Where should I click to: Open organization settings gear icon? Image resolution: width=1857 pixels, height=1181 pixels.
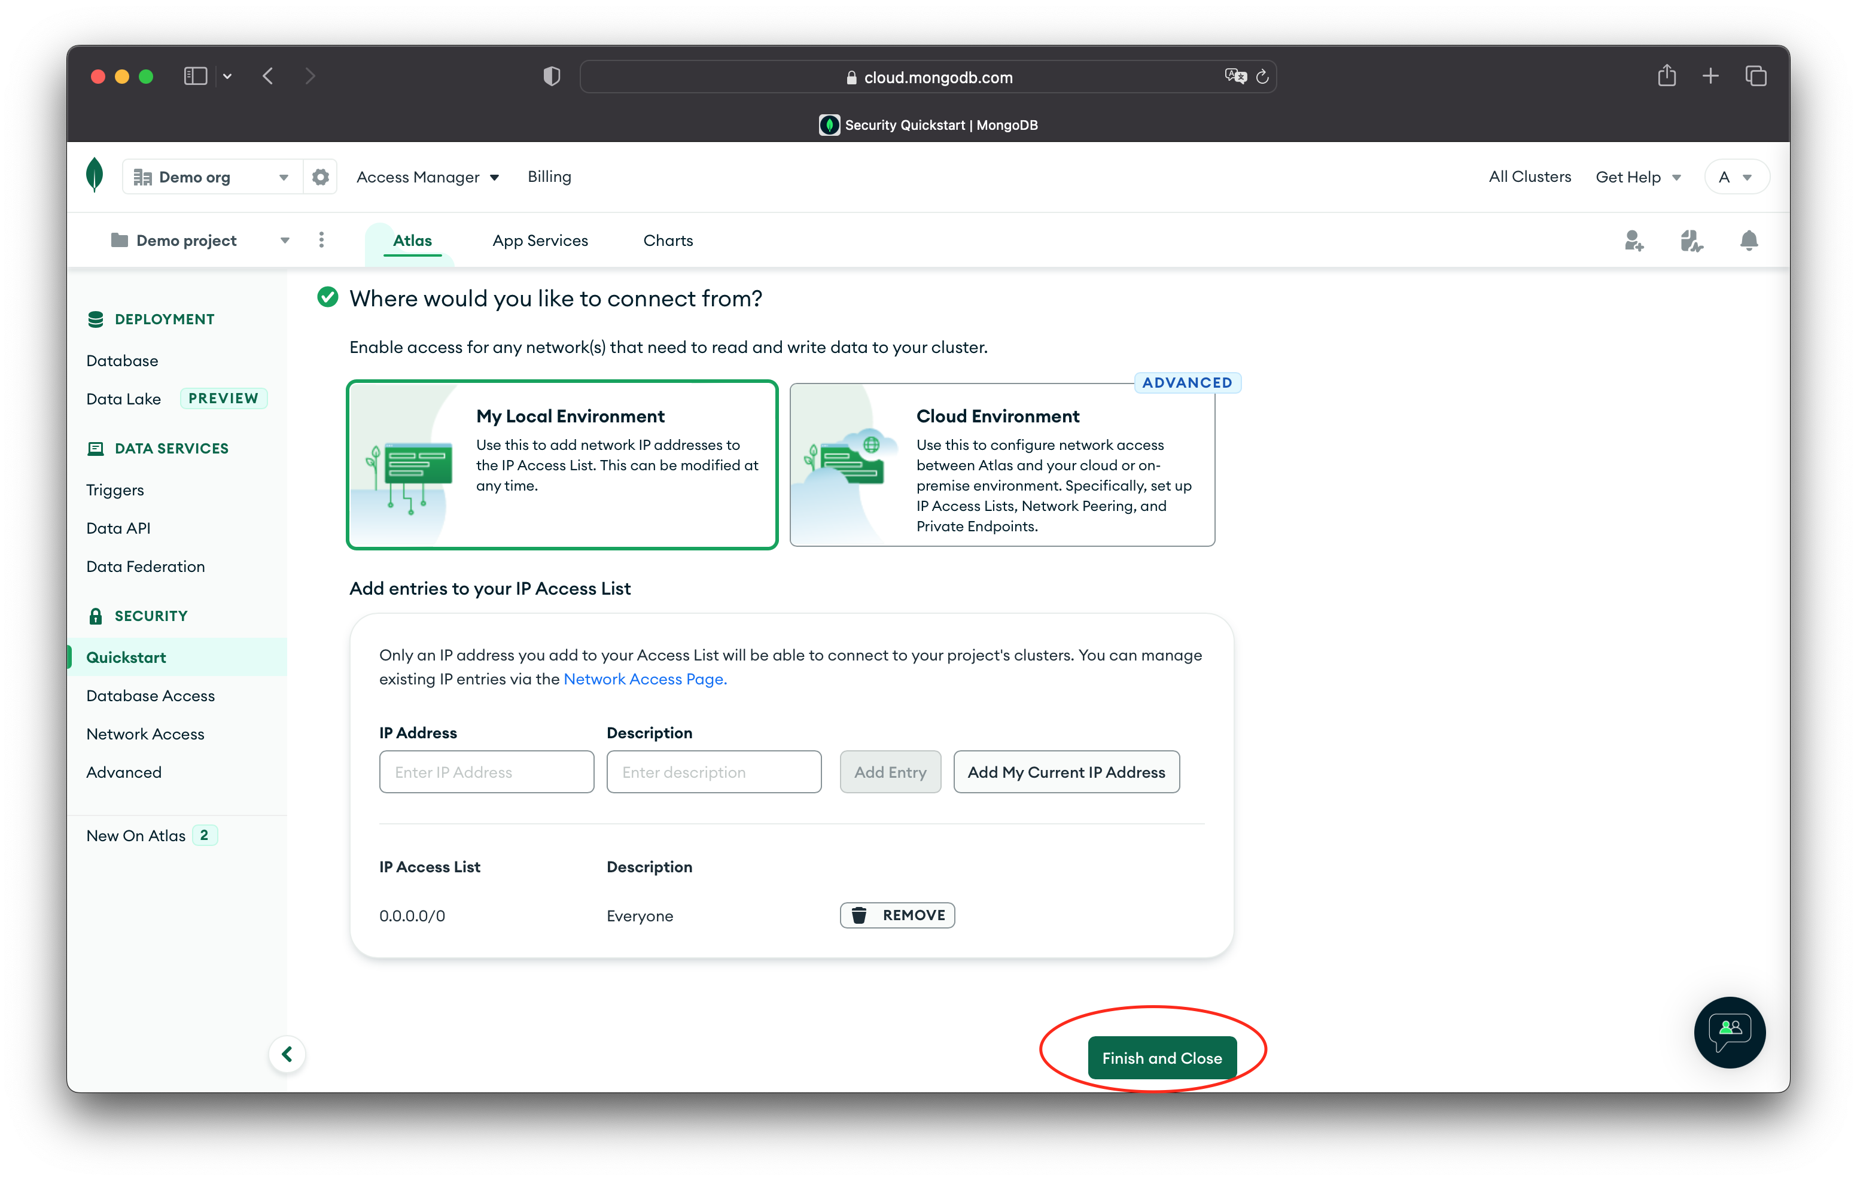(x=321, y=178)
